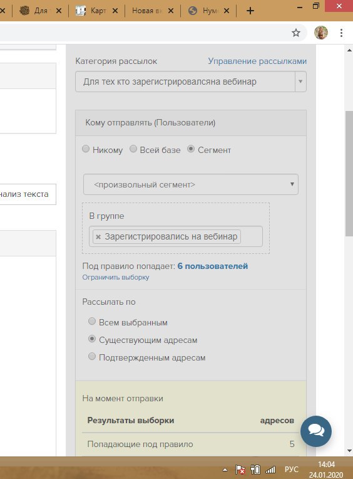Switch the РУС keyboard language indicator

[292, 470]
